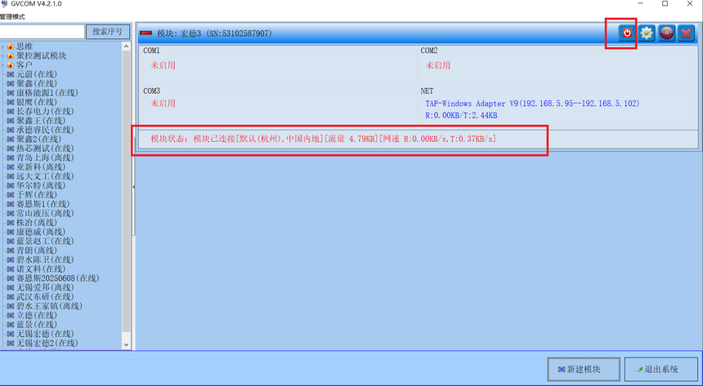The width and height of the screenshot is (703, 386).
Task: Select module 碧水王家镇(离线)
Action: coord(49,306)
